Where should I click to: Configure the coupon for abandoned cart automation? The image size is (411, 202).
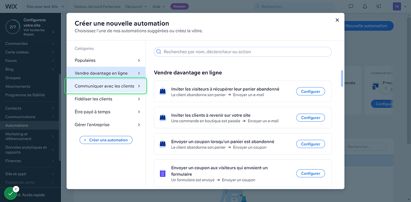click(x=310, y=144)
